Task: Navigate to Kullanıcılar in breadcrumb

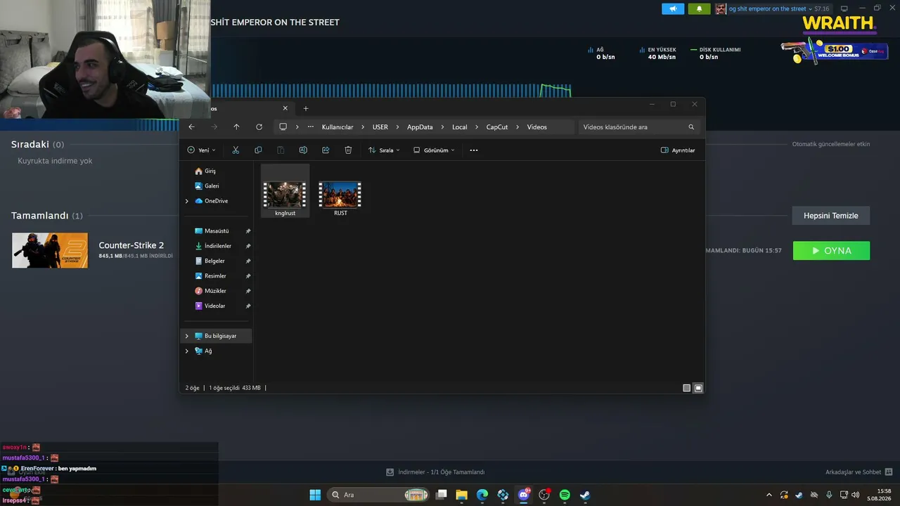Action: 337,127
